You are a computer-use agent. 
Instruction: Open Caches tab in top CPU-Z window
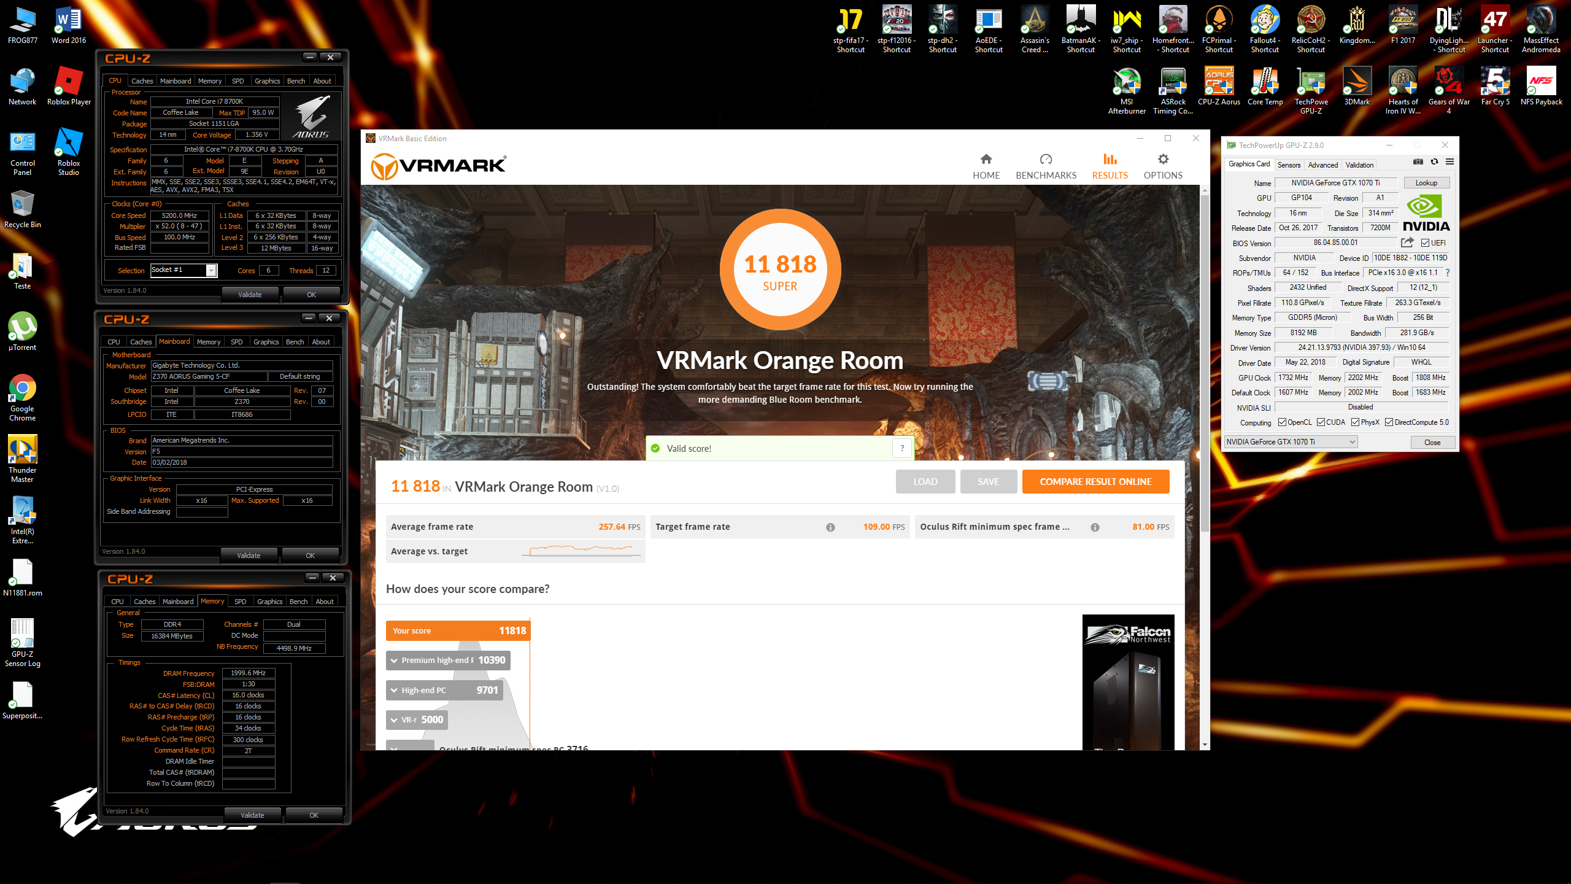(142, 81)
